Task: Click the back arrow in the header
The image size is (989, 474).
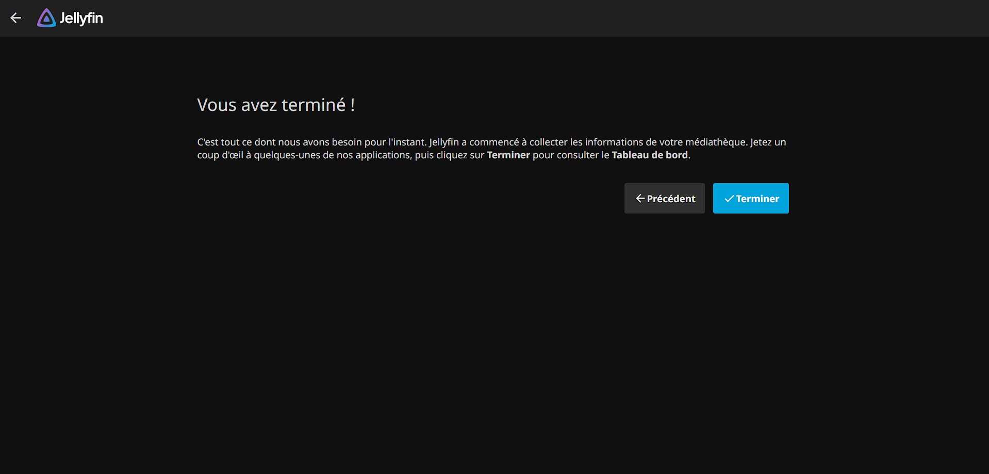Action: tap(16, 18)
